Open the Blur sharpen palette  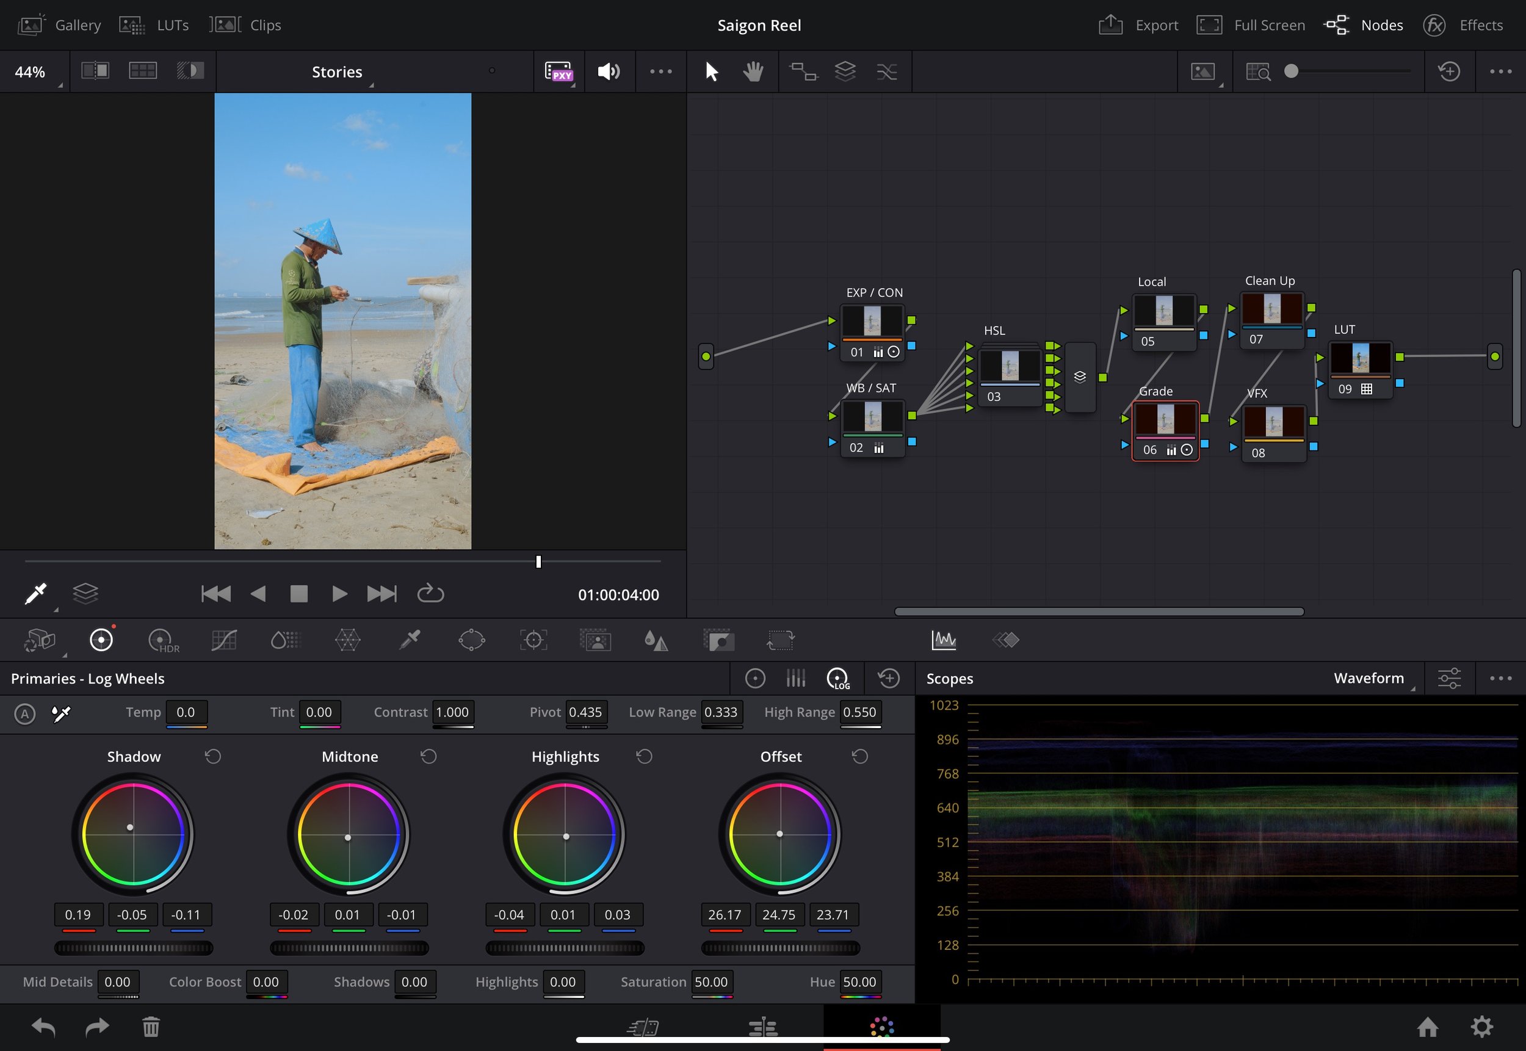[656, 640]
